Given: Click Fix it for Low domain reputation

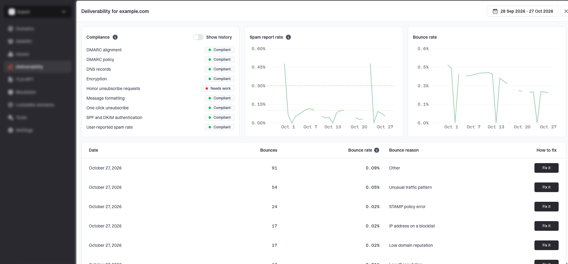Looking at the screenshot, I should (x=546, y=245).
